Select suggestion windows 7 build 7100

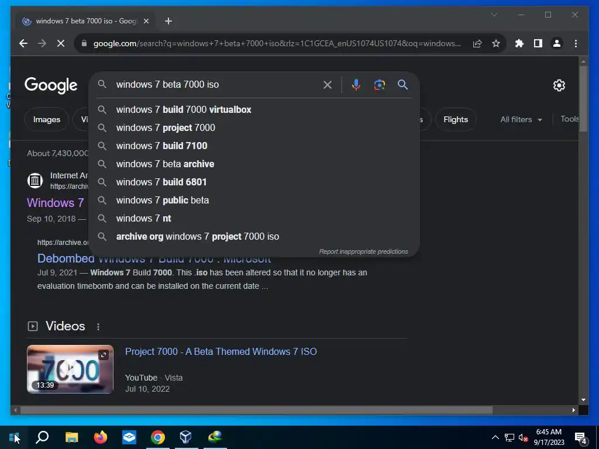click(254, 146)
